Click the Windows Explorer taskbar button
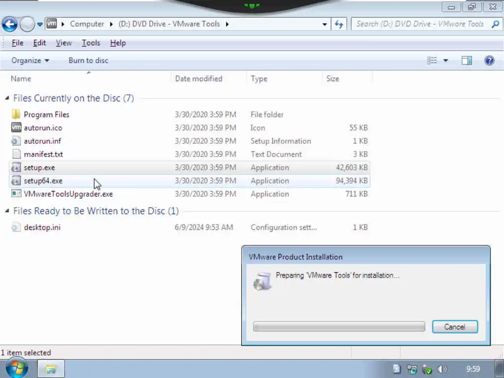 [51, 369]
